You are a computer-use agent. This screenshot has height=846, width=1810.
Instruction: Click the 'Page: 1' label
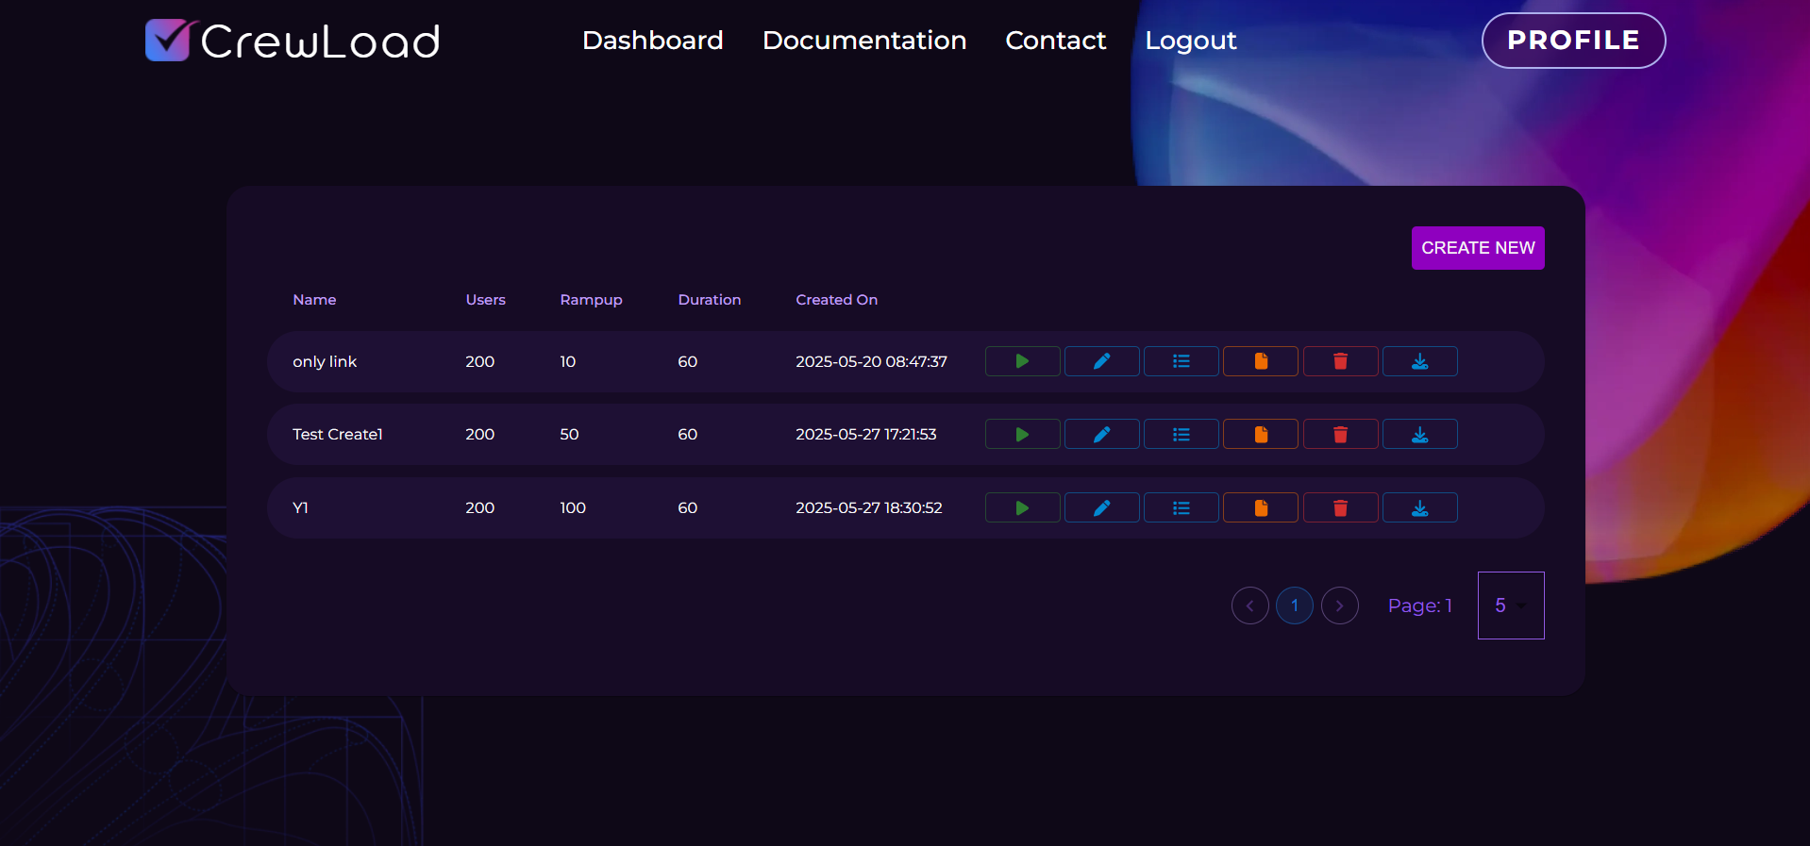[1420, 605]
